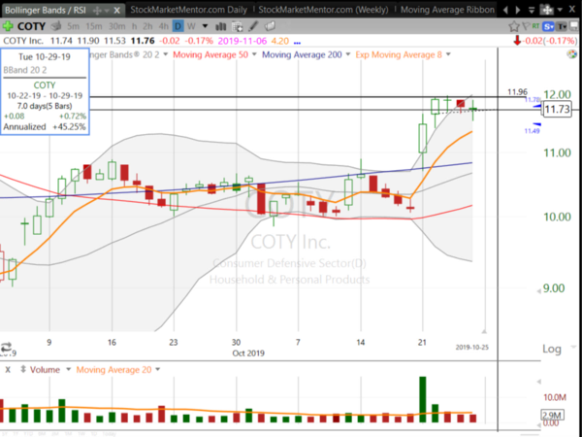Image resolution: width=582 pixels, height=437 pixels.
Task: Open Moving Average 200 dropdown arrow
Action: pos(348,54)
